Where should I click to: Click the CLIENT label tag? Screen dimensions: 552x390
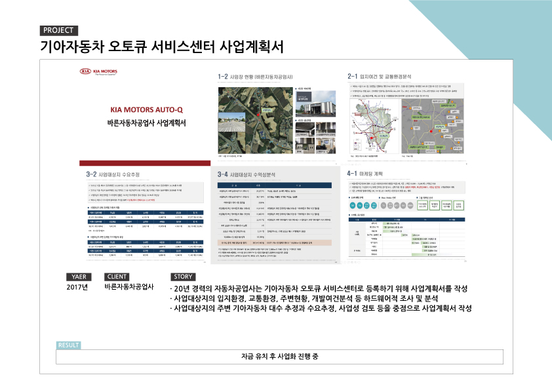(117, 277)
